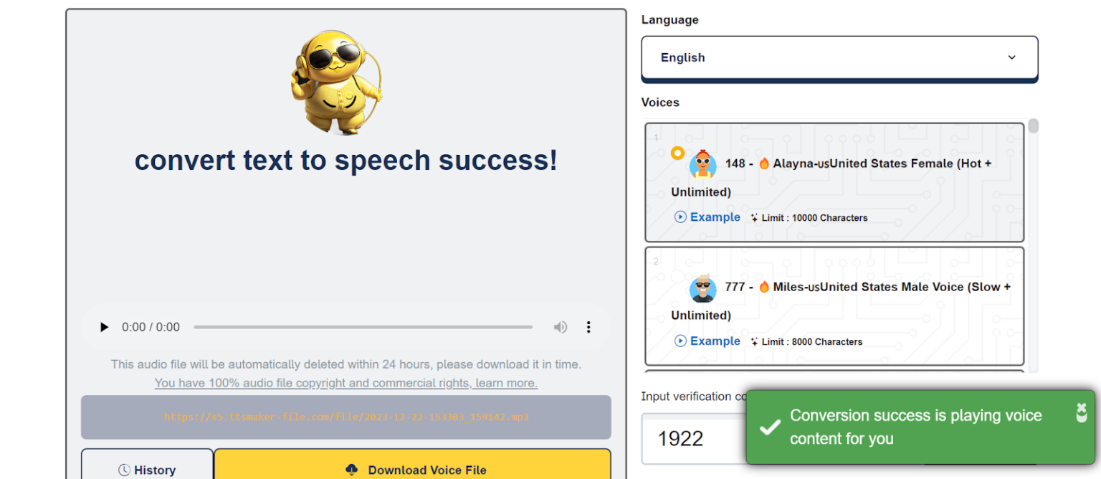Click the Language dropdown chevron arrow

coord(1011,57)
